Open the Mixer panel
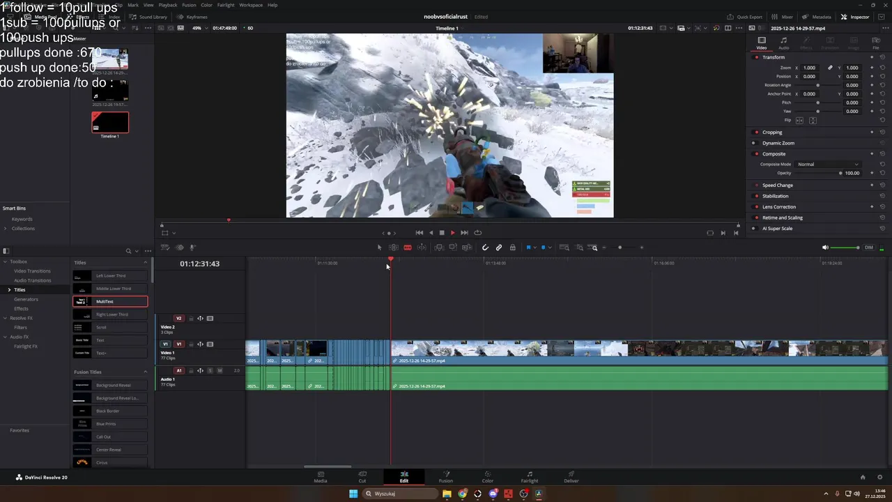This screenshot has height=502, width=892. tap(782, 17)
